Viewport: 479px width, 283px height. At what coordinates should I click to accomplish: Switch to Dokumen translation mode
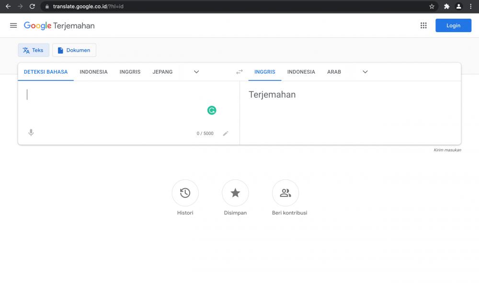pos(74,50)
